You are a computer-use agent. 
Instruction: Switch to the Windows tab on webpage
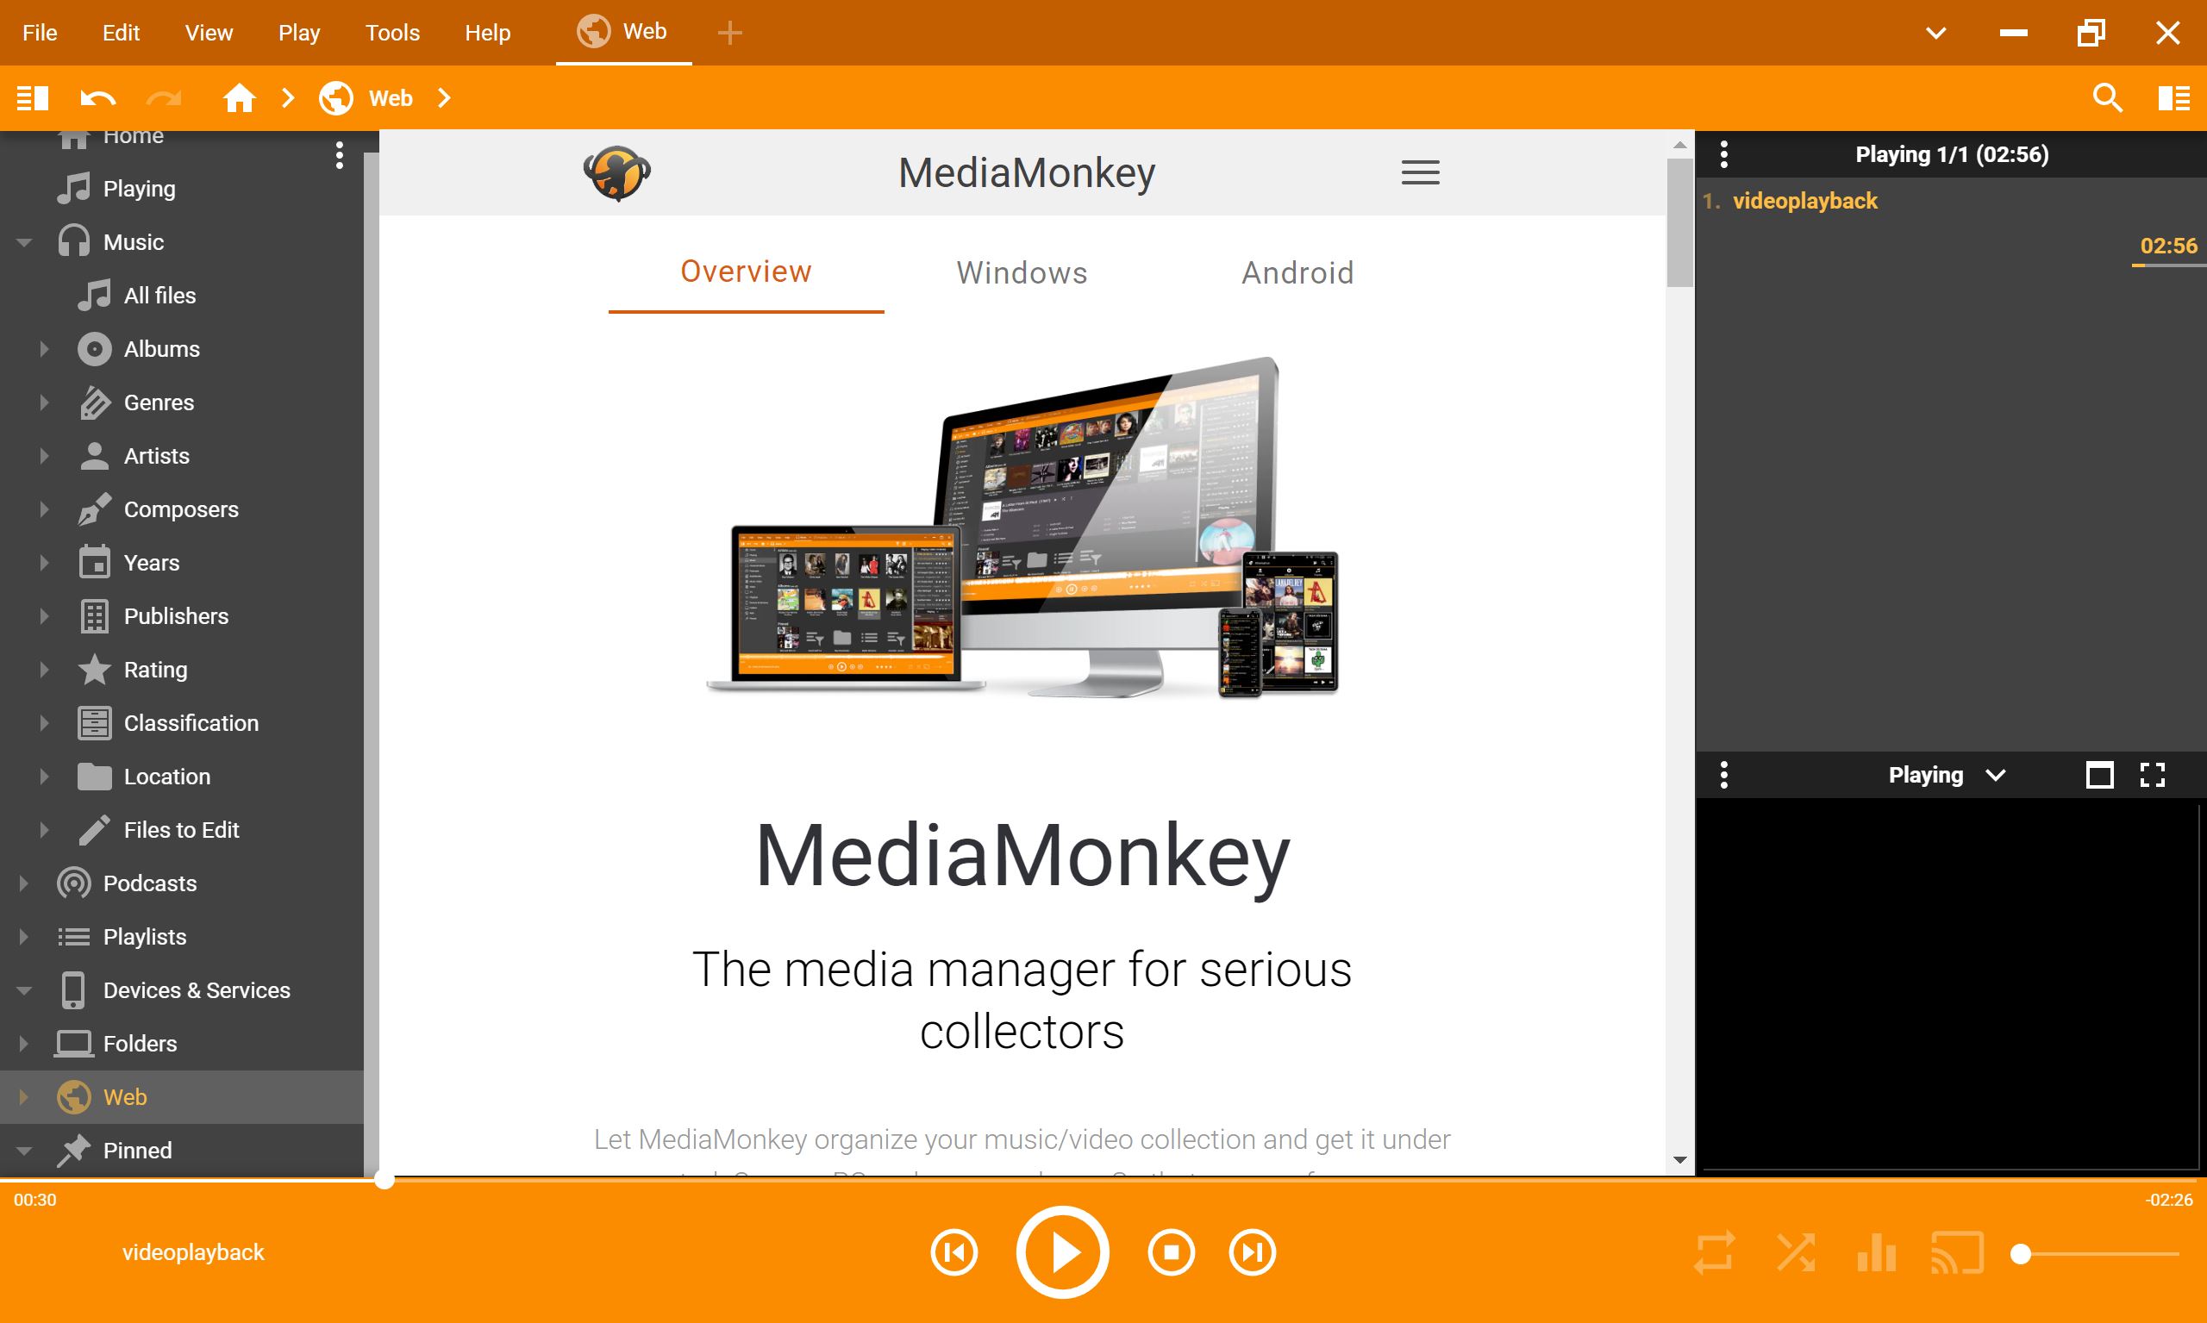[1022, 273]
